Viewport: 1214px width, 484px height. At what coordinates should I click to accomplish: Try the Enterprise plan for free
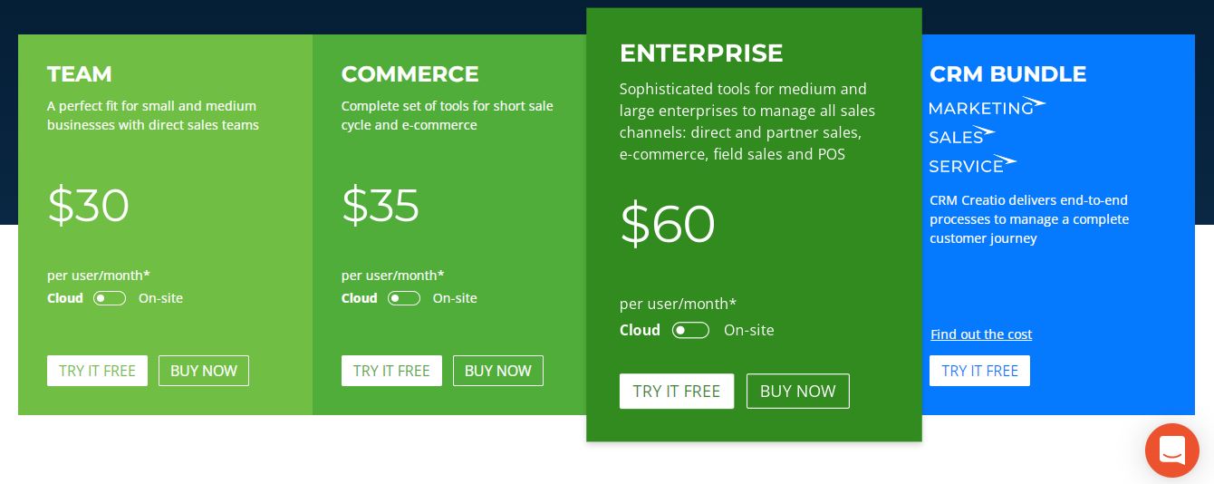(677, 391)
